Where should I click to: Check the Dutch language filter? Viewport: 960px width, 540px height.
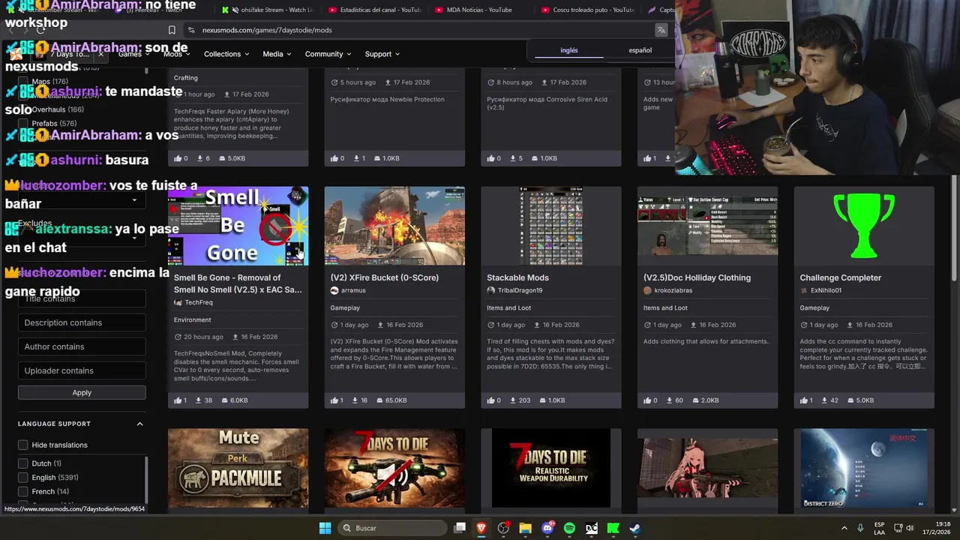point(22,463)
